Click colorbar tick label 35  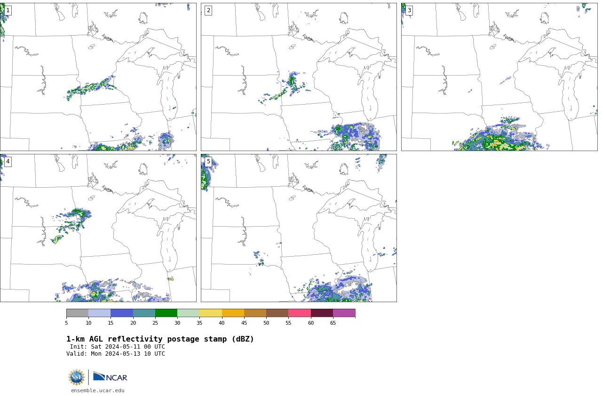point(199,323)
